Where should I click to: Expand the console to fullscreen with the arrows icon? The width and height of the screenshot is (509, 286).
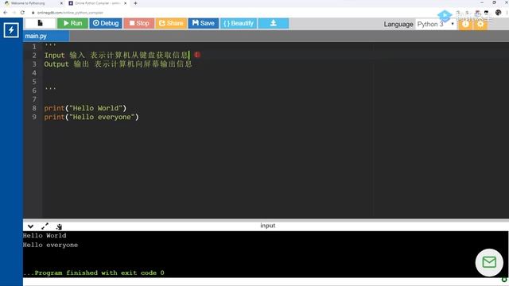(x=45, y=226)
